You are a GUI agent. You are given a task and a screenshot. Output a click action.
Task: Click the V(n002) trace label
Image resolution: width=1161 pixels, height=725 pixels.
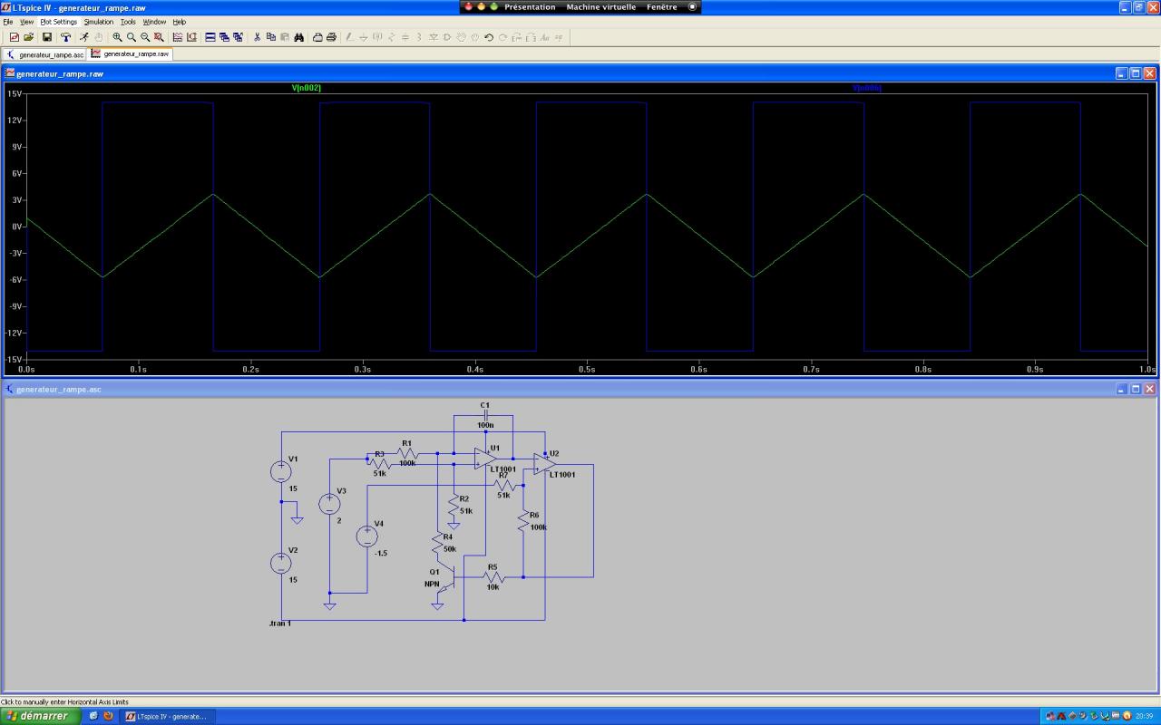pos(306,88)
